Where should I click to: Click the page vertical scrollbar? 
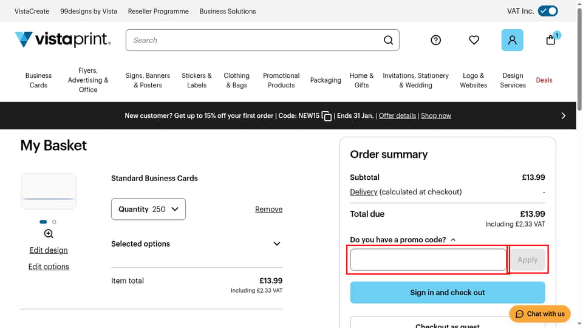(x=579, y=60)
